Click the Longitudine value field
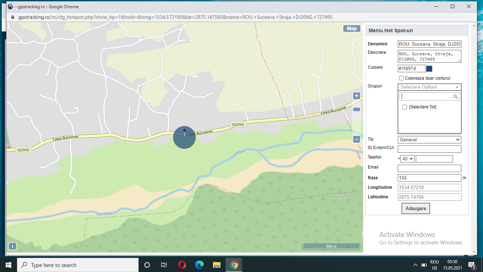The image size is (483, 272). [430, 187]
